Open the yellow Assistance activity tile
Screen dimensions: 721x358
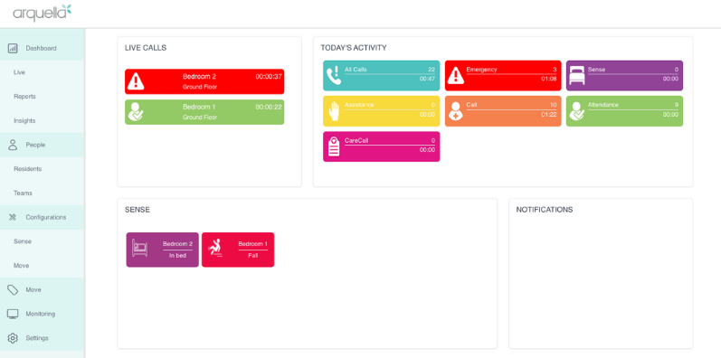(381, 111)
